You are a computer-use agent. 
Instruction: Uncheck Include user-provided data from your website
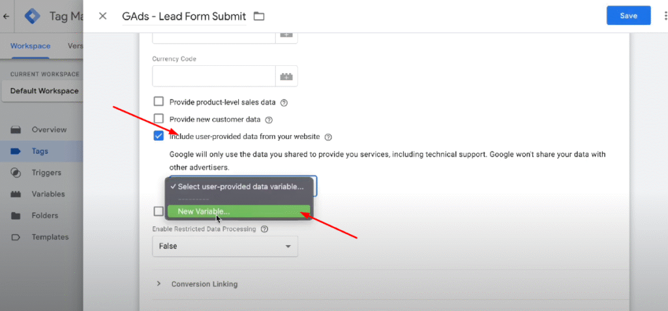[x=159, y=136]
